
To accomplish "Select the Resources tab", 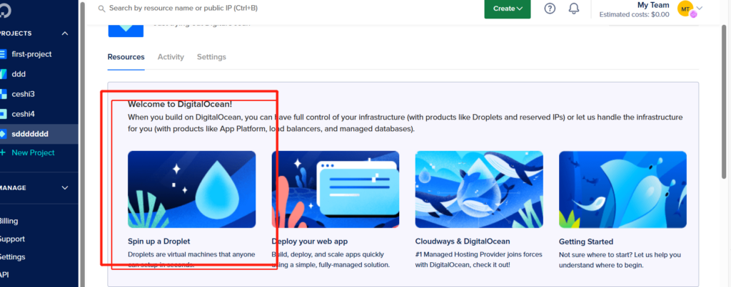I will click(126, 57).
